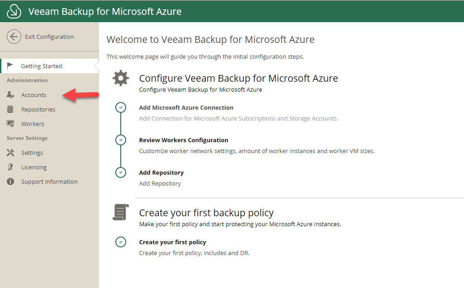Click 'Create your first policy, includes and DR.' text

pyautogui.click(x=194, y=253)
